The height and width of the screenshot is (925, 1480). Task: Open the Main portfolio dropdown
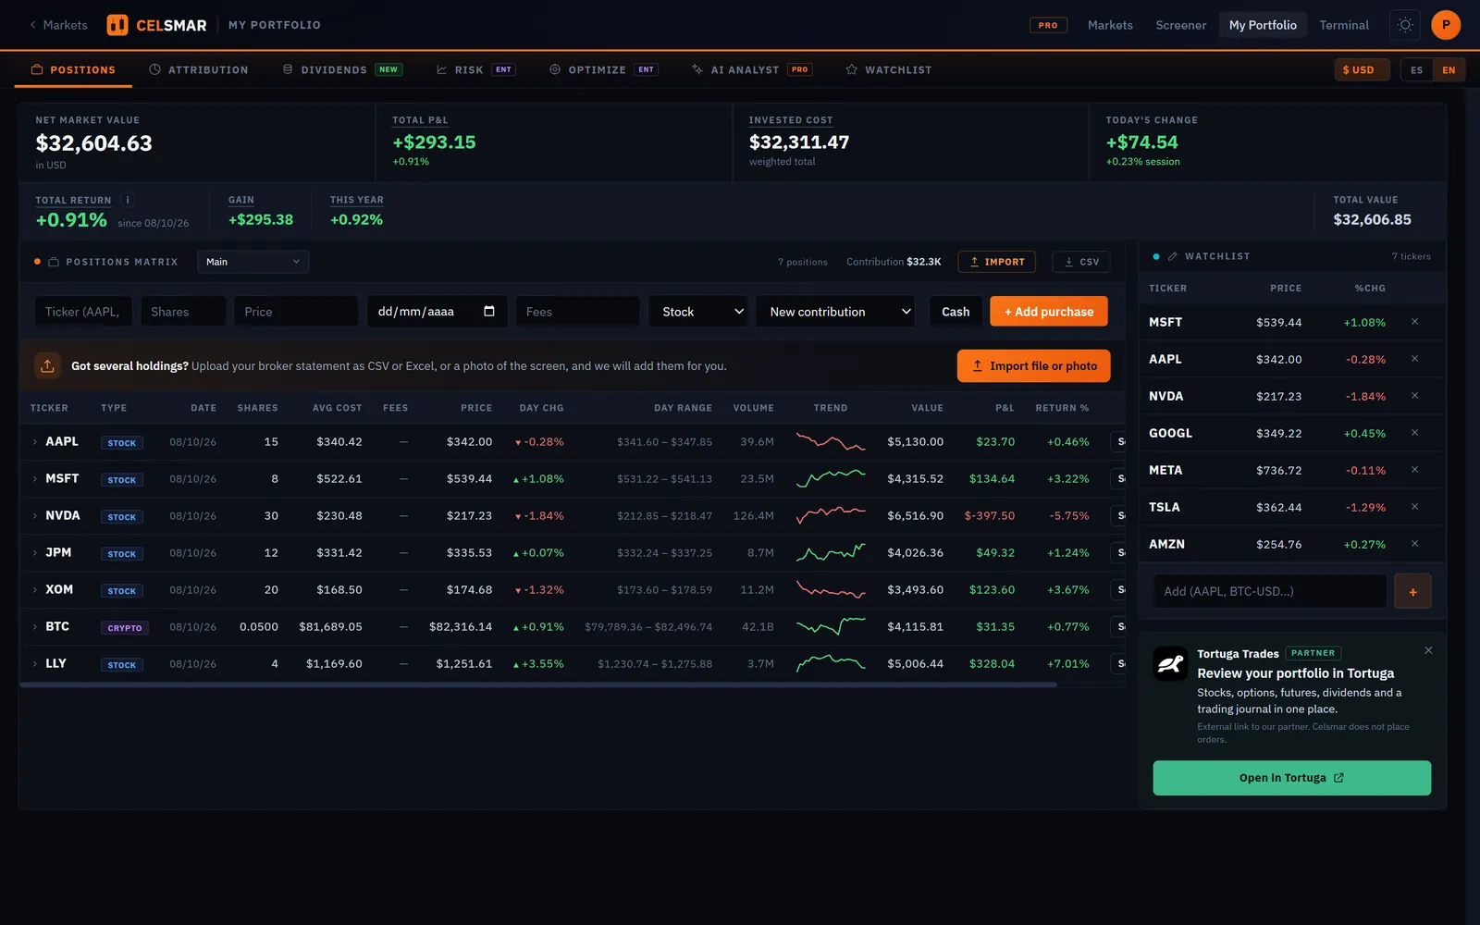point(253,262)
